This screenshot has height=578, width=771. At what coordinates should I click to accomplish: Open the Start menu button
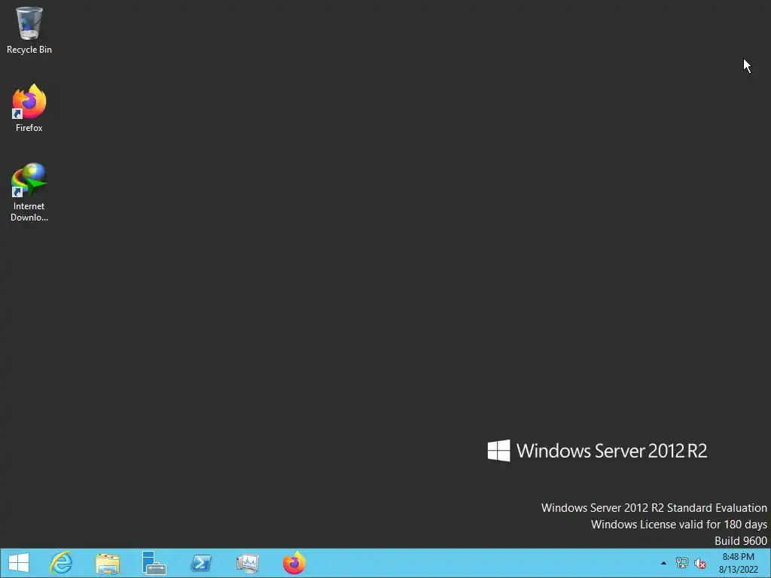pos(19,563)
